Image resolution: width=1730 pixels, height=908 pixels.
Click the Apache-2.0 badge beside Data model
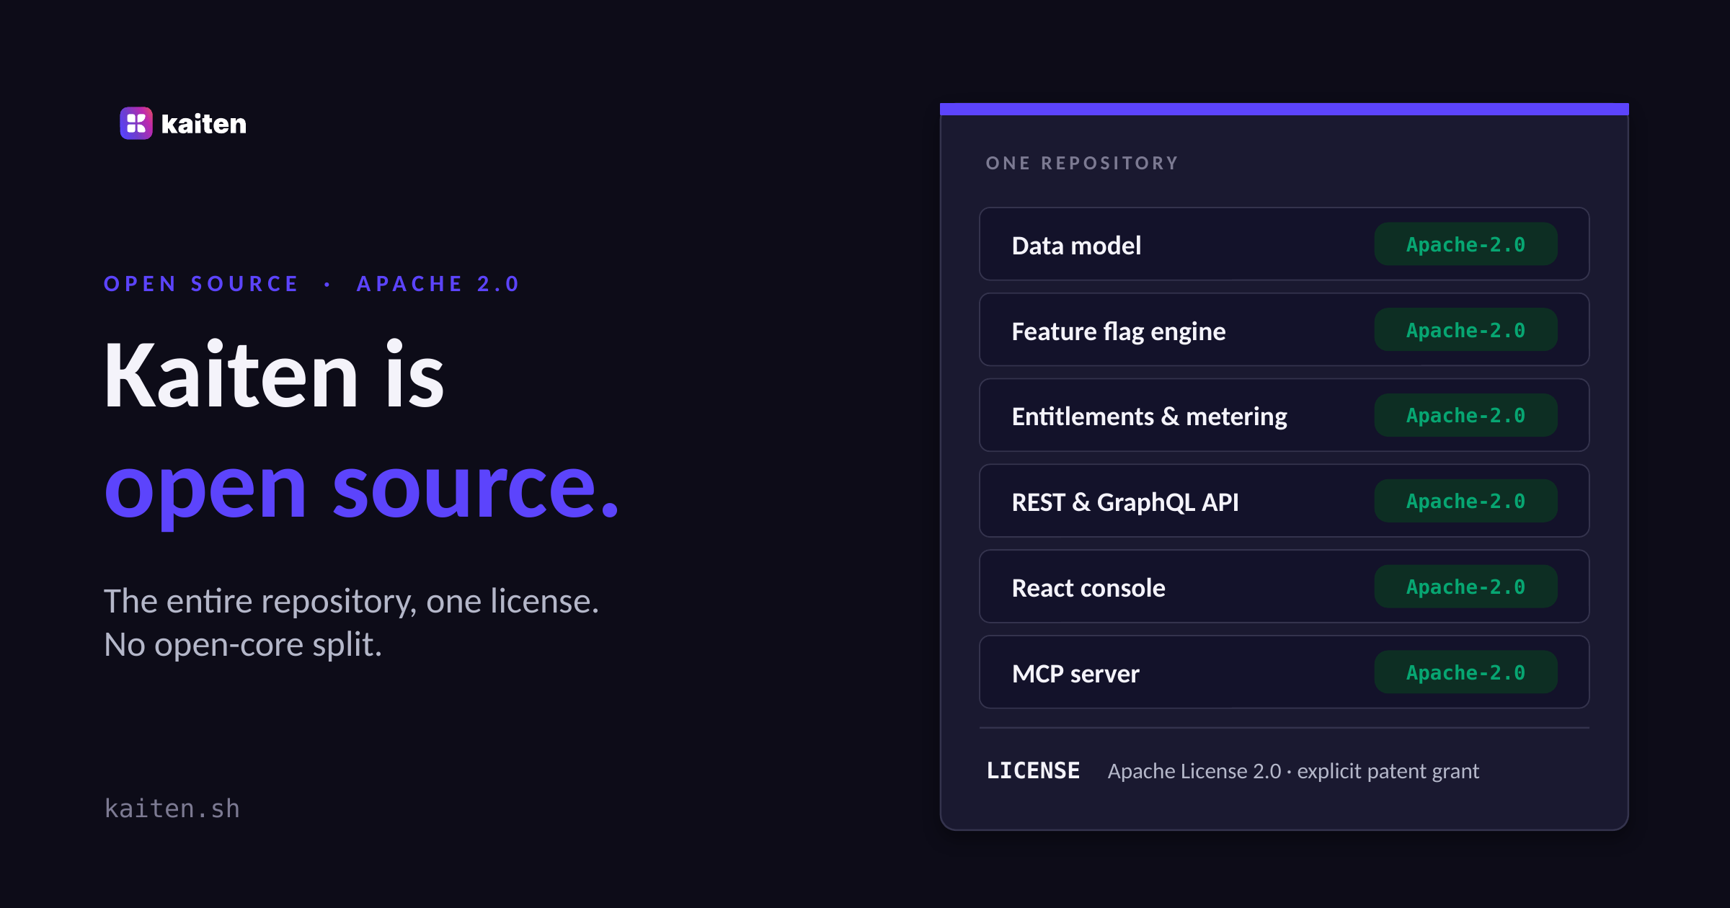click(x=1465, y=244)
